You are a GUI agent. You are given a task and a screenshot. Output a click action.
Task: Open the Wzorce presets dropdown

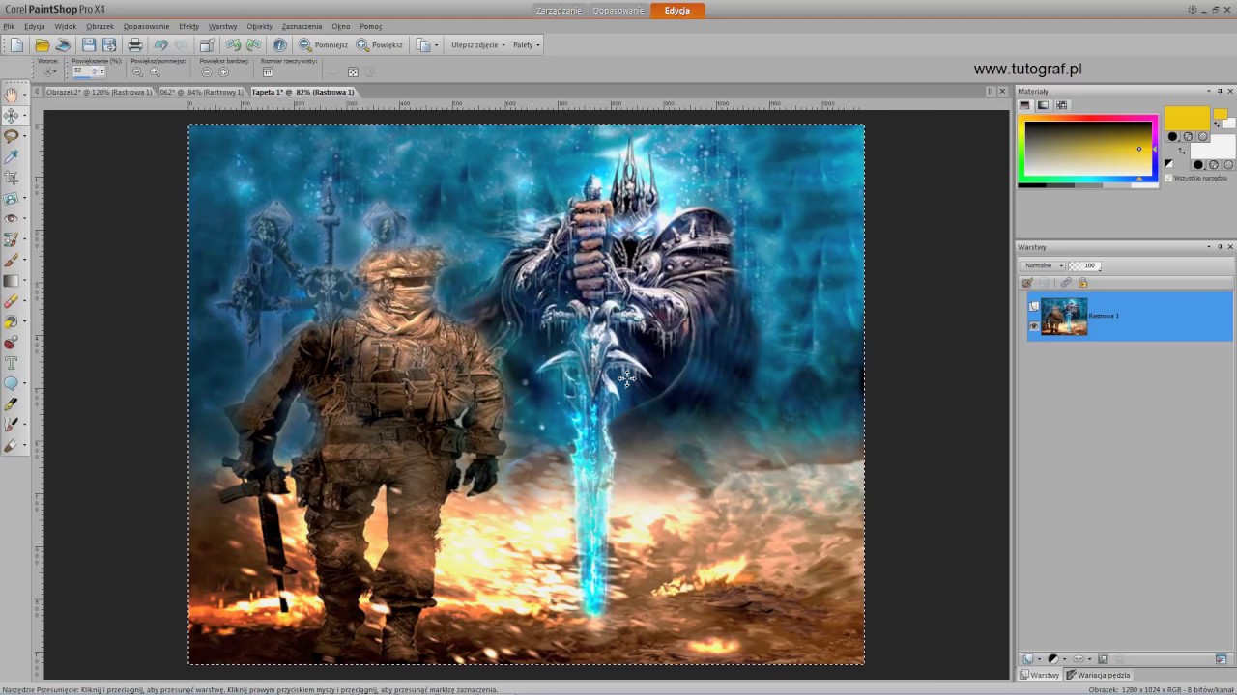(48, 72)
